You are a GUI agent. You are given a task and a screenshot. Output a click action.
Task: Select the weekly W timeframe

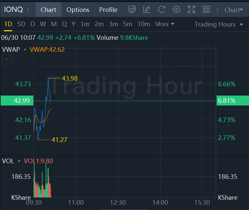click(43, 24)
